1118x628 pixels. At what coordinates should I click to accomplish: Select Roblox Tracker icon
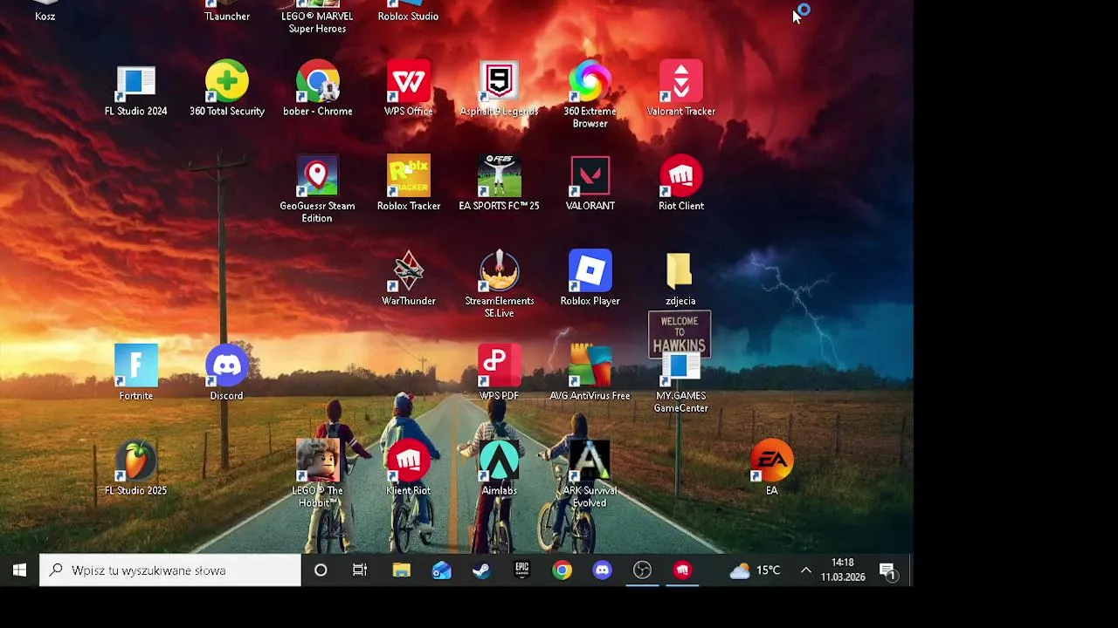tap(408, 184)
